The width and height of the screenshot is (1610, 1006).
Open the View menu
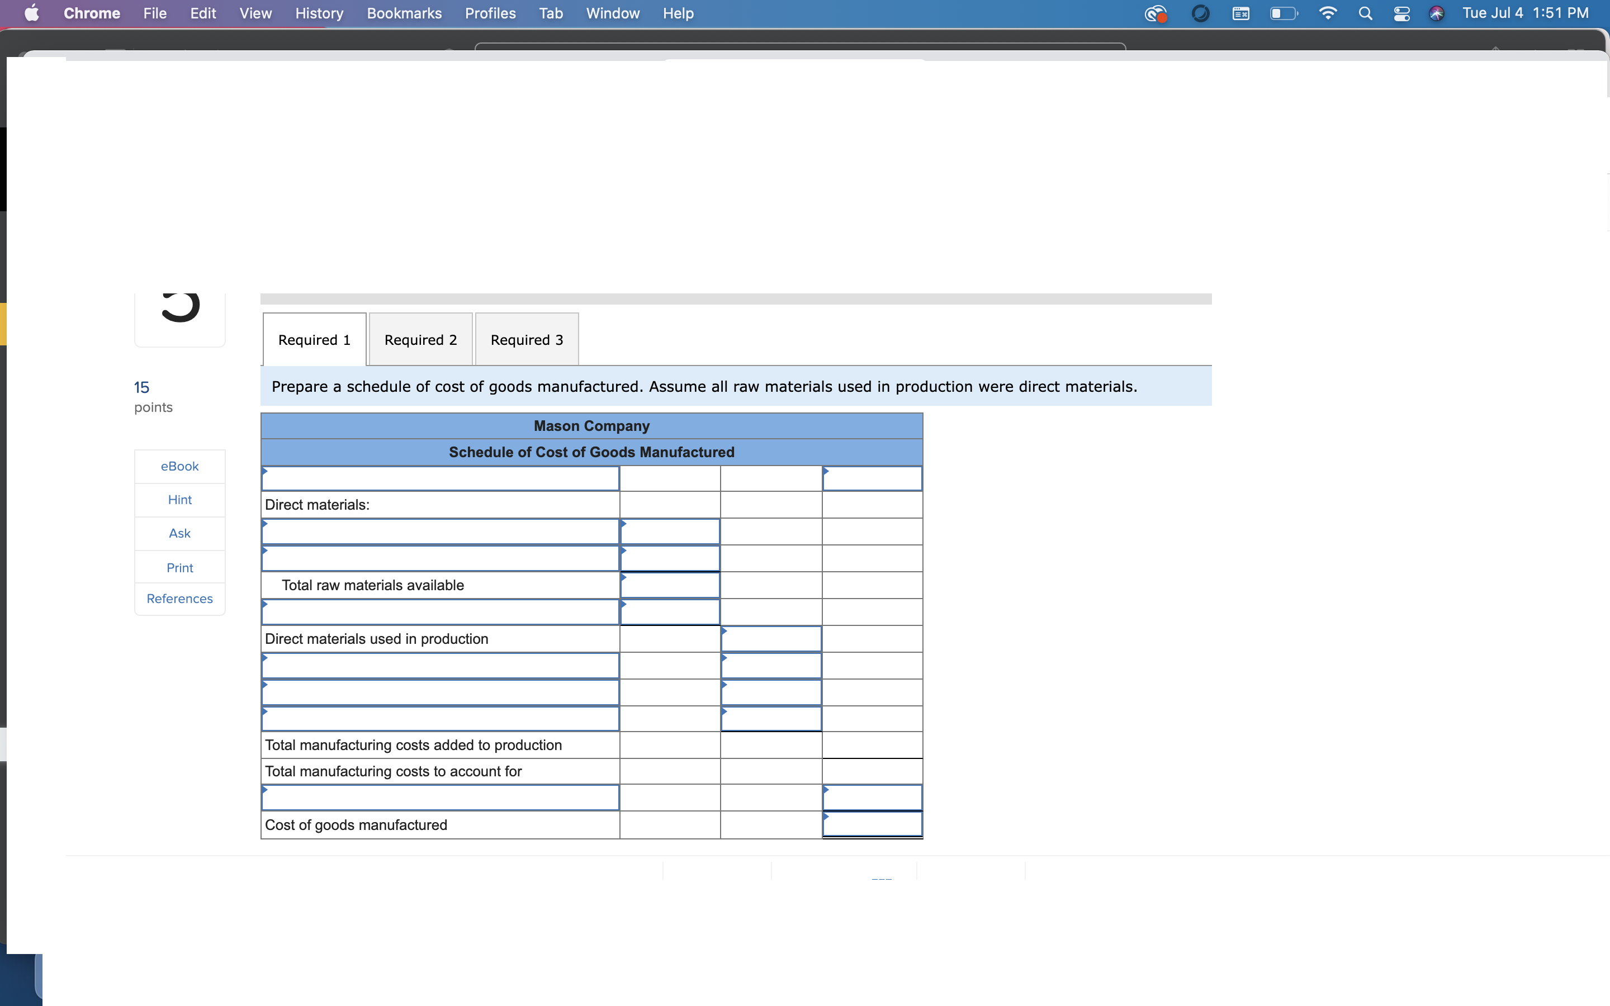(x=255, y=13)
